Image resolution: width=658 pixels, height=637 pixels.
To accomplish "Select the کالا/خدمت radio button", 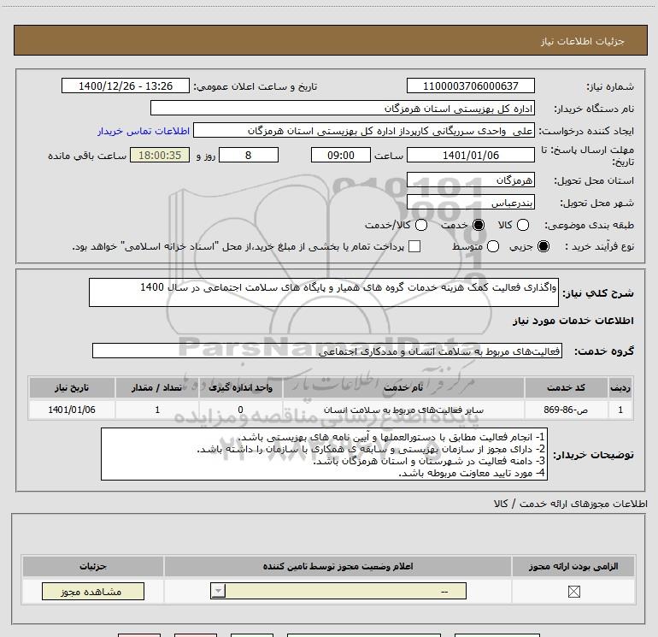I will point(421,225).
